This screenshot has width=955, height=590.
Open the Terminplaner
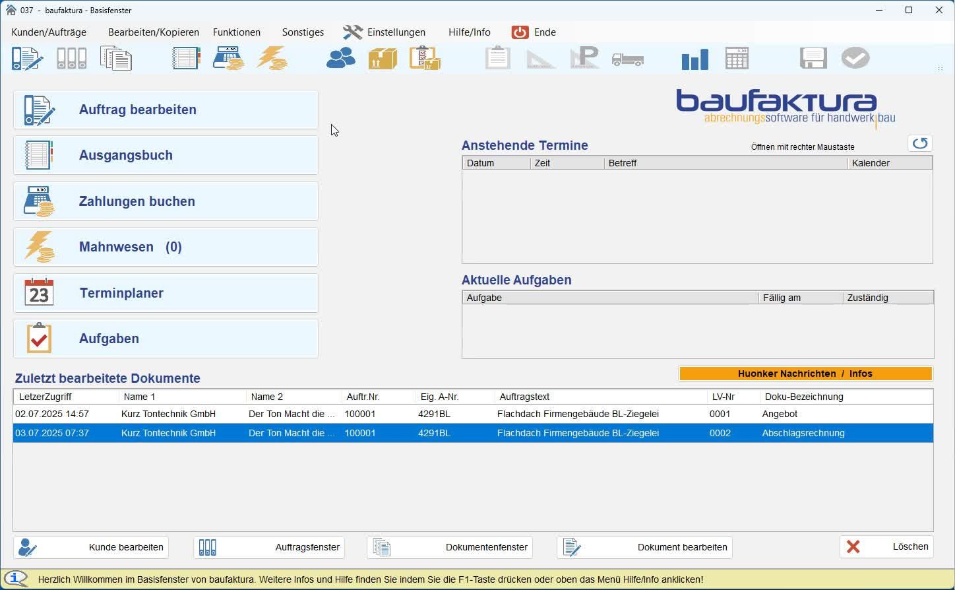tap(166, 293)
